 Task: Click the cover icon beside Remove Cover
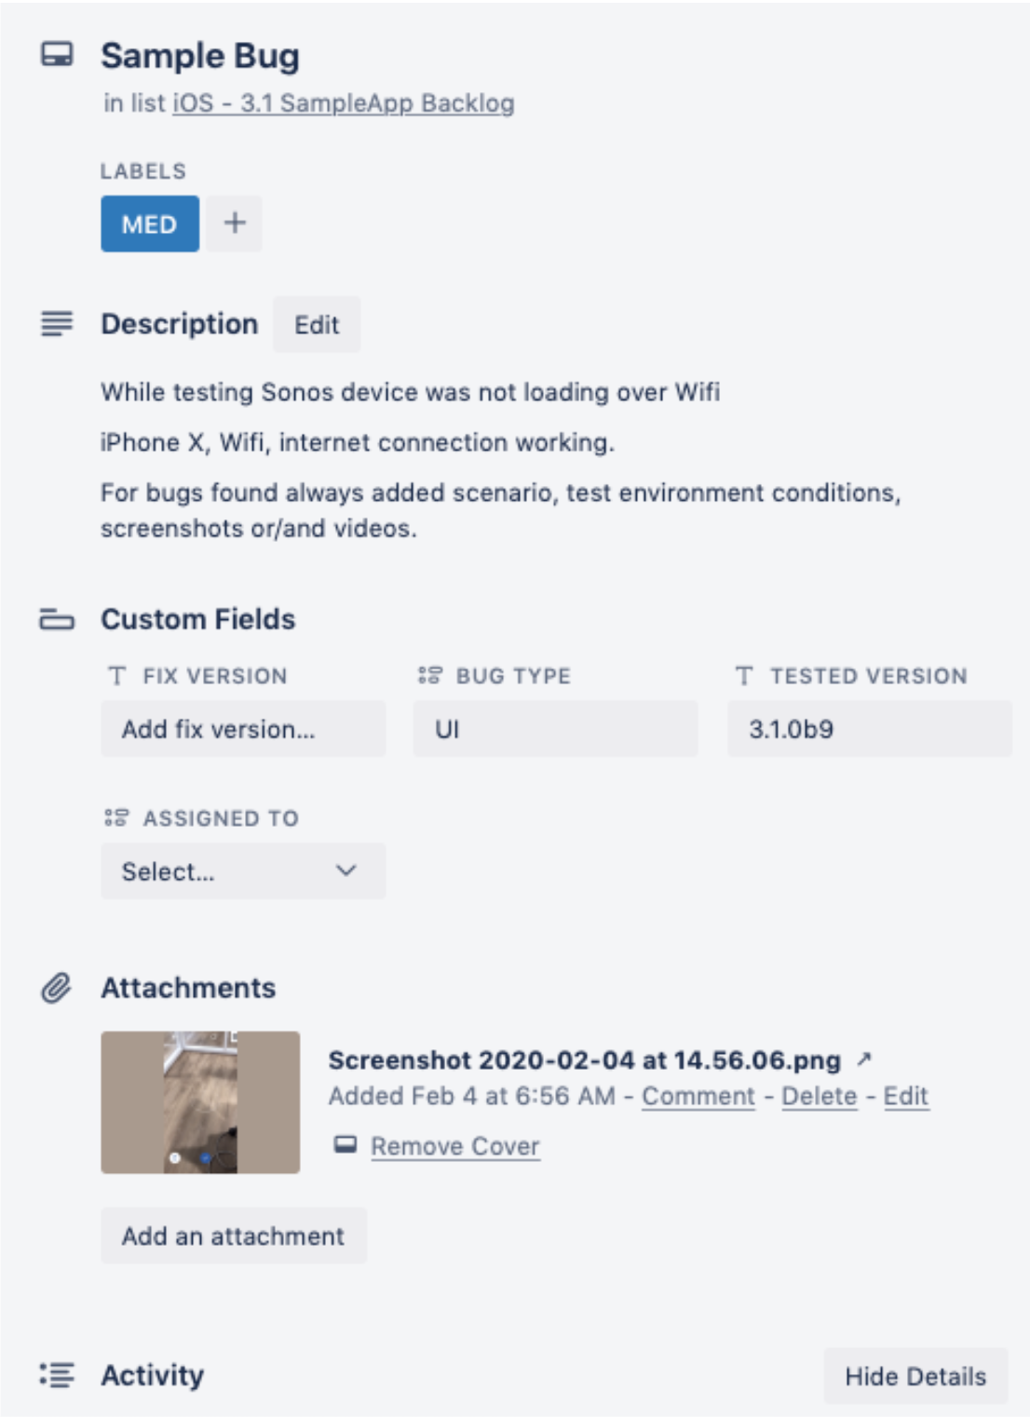pos(346,1145)
